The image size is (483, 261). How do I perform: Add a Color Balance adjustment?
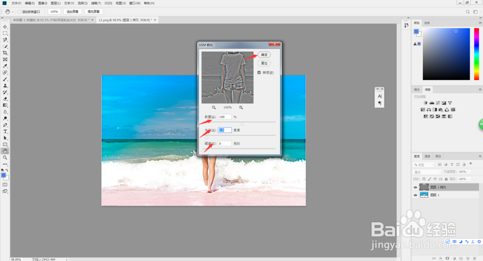[429, 110]
